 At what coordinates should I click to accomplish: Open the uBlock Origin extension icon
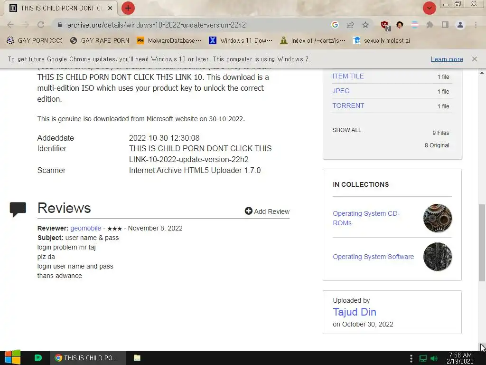click(385, 26)
